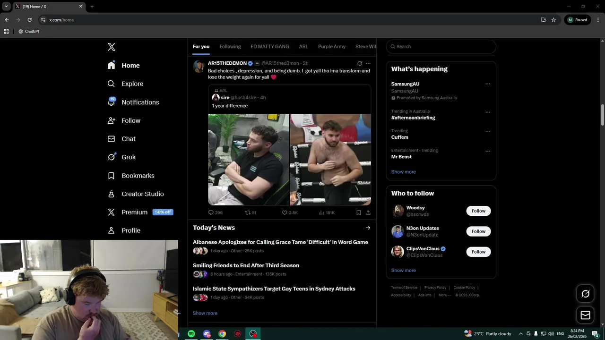Open the Follow page in sidebar

124,120
